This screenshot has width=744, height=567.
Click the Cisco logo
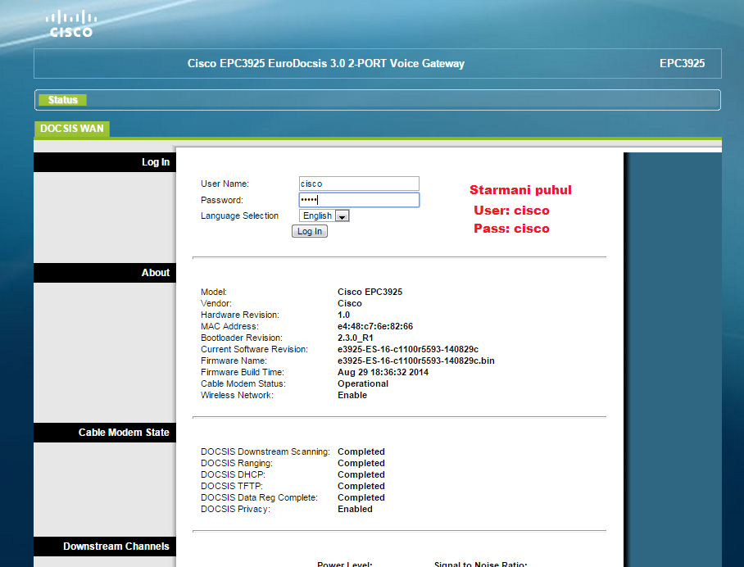click(x=70, y=24)
